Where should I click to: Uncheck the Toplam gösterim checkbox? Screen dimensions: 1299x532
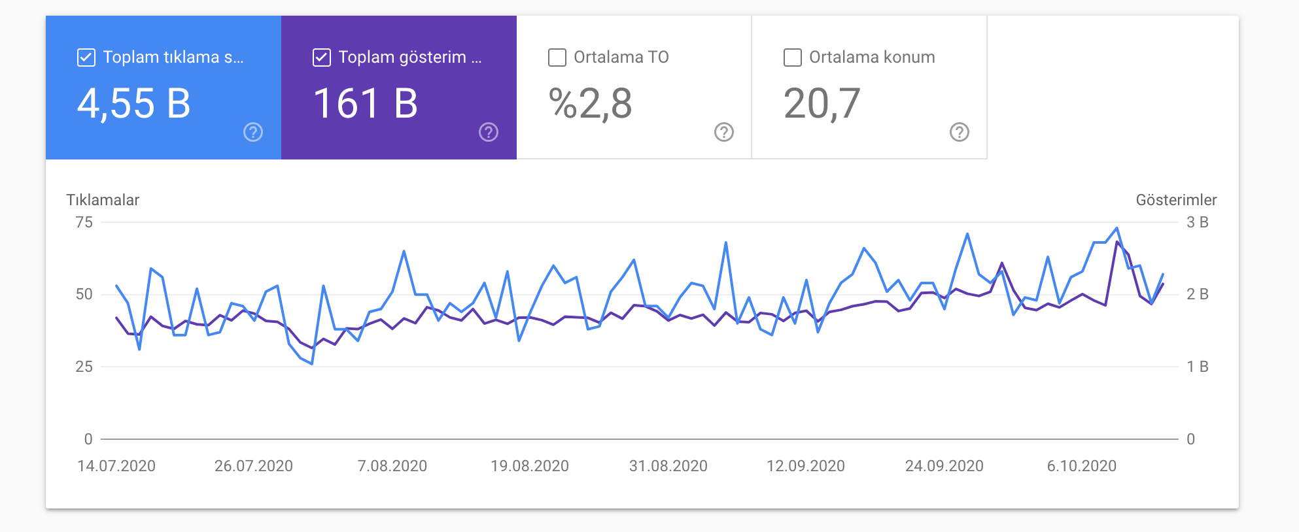pos(322,58)
